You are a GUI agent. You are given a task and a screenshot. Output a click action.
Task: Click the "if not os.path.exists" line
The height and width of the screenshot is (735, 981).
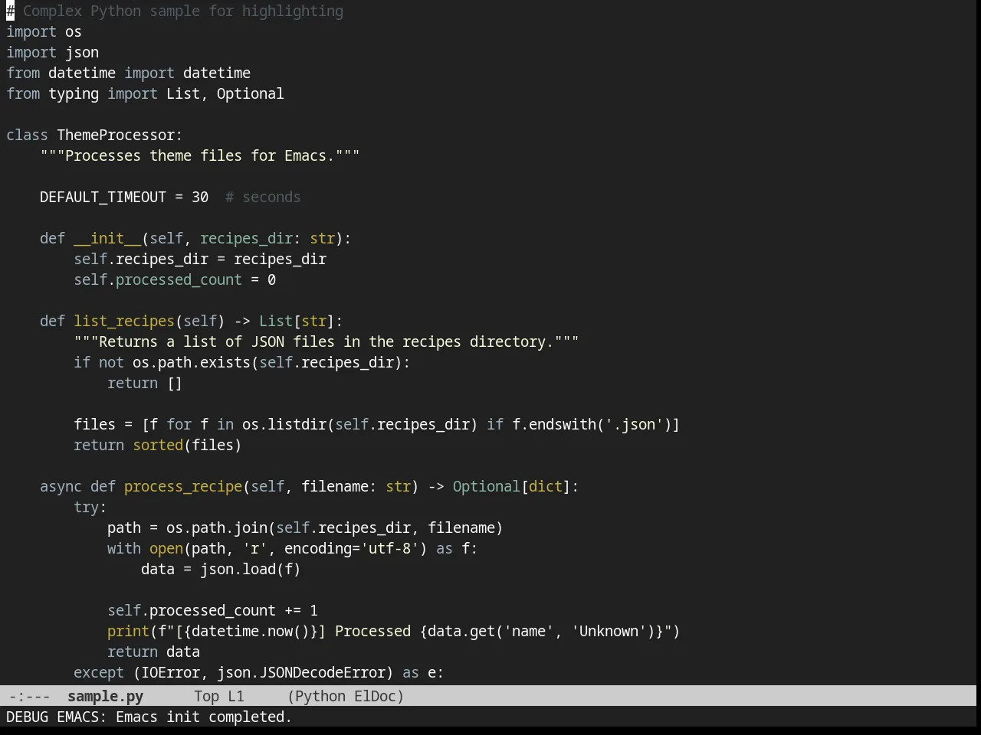[242, 363]
